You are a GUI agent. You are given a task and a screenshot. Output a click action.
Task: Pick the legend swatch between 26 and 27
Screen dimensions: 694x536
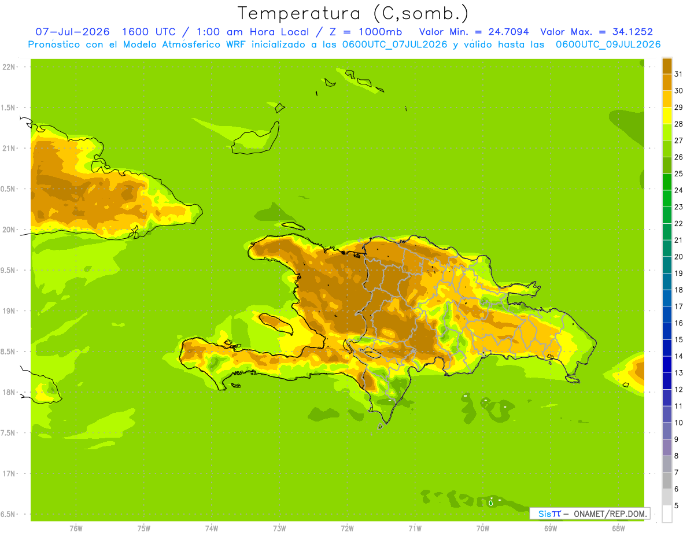click(667, 149)
